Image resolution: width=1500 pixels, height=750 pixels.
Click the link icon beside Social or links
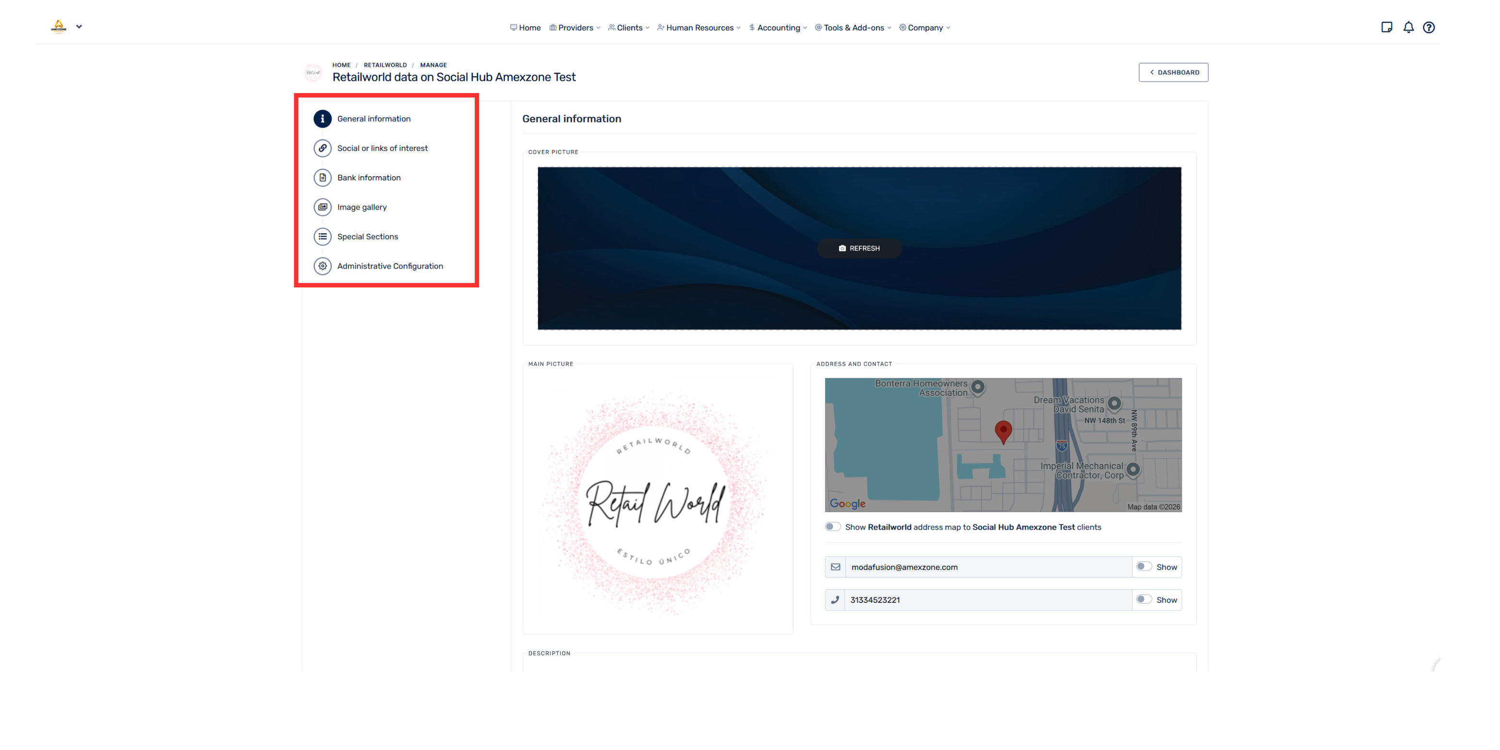pyautogui.click(x=322, y=148)
